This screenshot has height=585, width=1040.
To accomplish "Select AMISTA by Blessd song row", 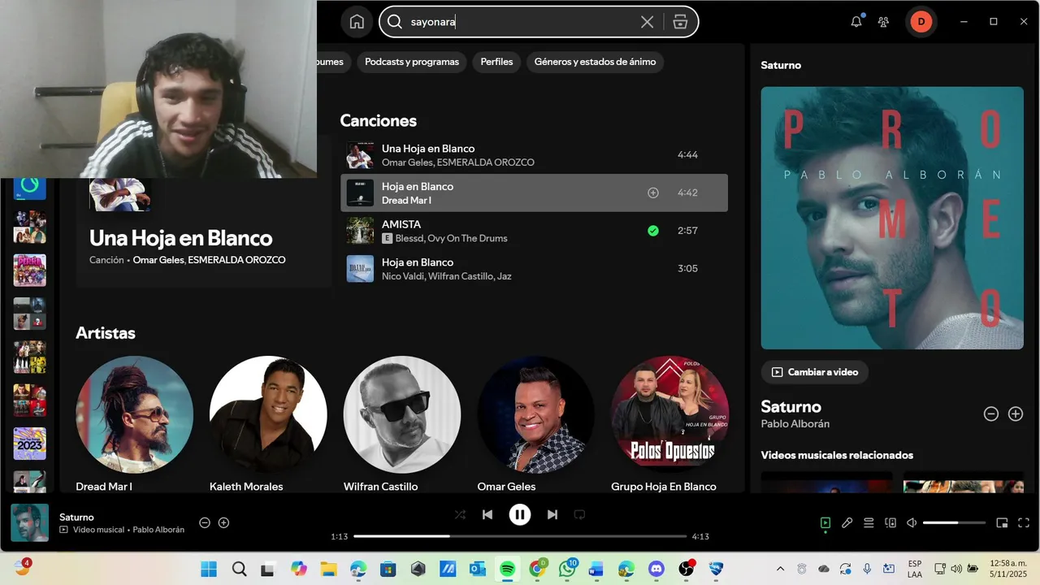I will tap(534, 231).
